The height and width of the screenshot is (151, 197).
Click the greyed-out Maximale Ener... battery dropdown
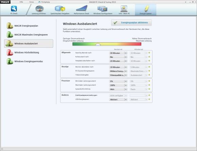[x=139, y=71]
